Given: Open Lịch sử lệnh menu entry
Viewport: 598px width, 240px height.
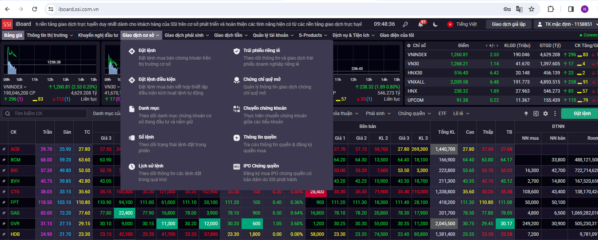Looking at the screenshot, I should tap(151, 166).
